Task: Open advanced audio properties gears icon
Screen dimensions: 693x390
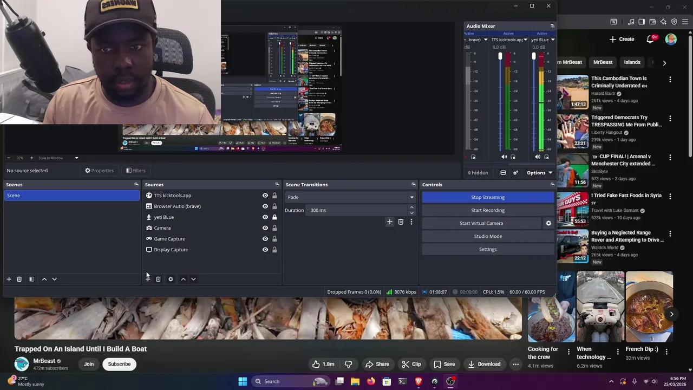Action: (x=515, y=173)
